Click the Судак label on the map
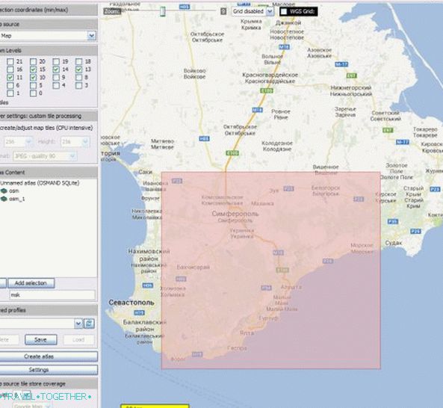Viewport: 443px width, 408px height. (394, 243)
